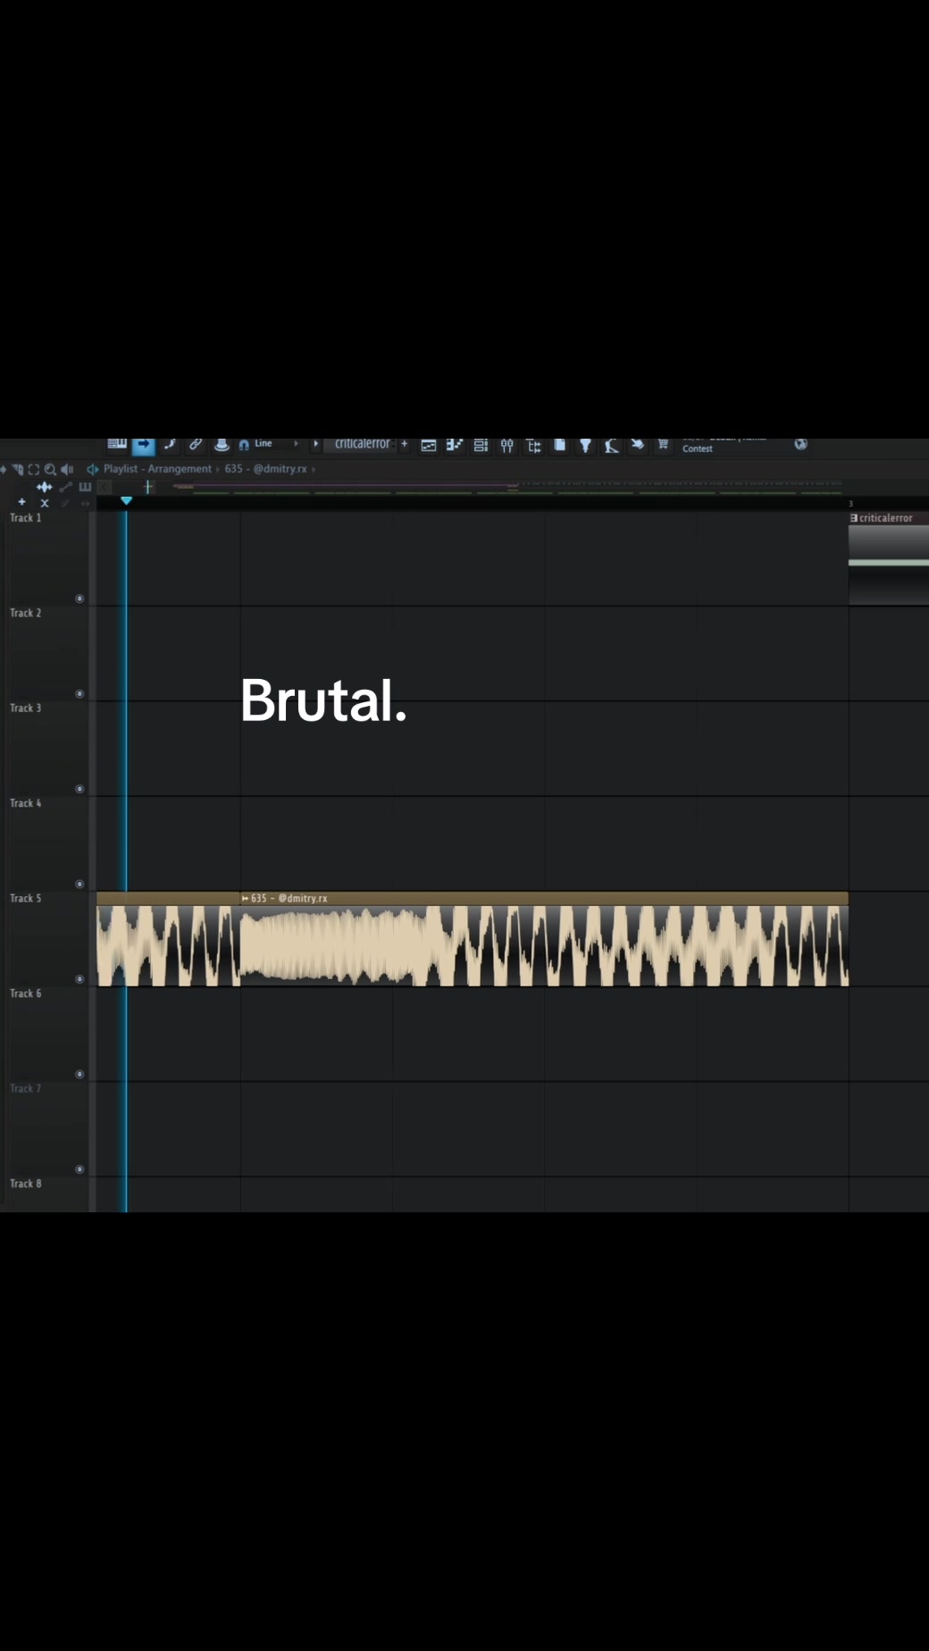Click the small arrow right of Line
Screen dimensions: 929x1651
pyautogui.click(x=296, y=443)
